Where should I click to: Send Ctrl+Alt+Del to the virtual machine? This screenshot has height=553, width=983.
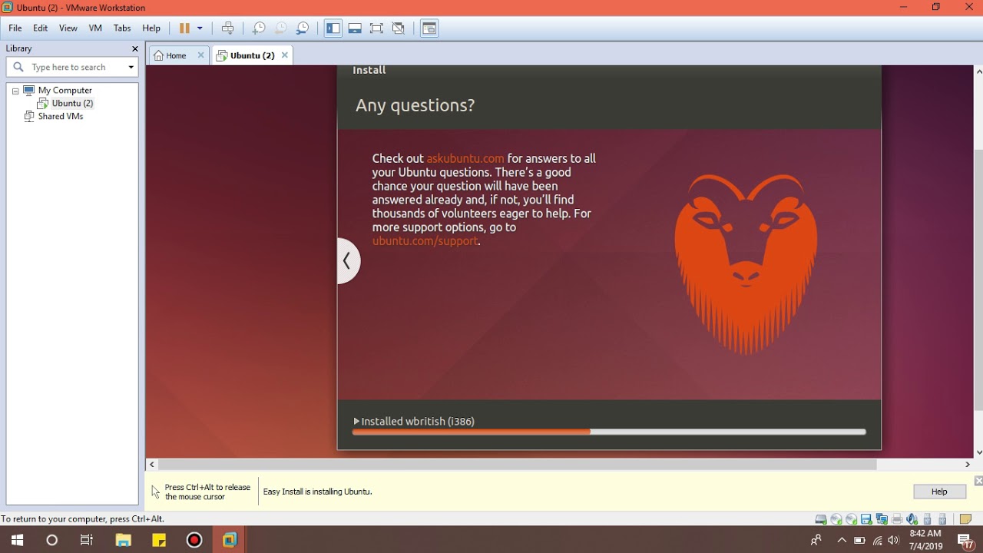tap(228, 28)
